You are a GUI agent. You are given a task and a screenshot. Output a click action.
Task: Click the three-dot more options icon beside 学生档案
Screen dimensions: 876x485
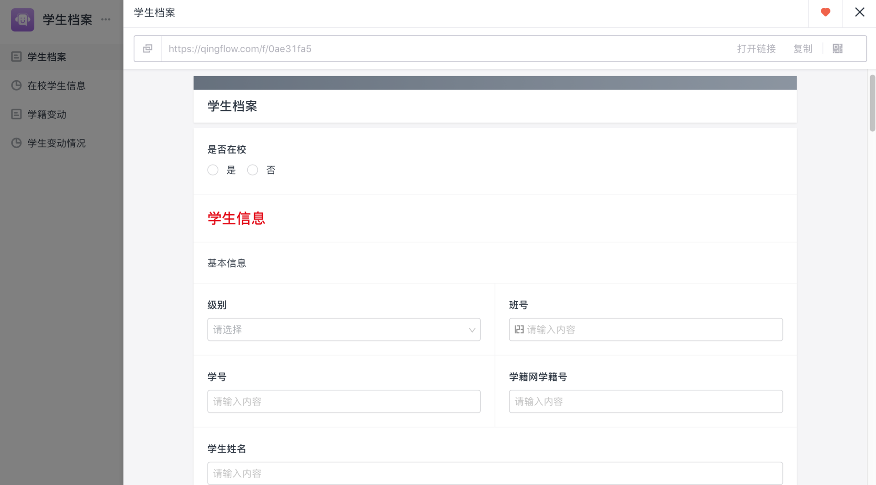coord(106,20)
